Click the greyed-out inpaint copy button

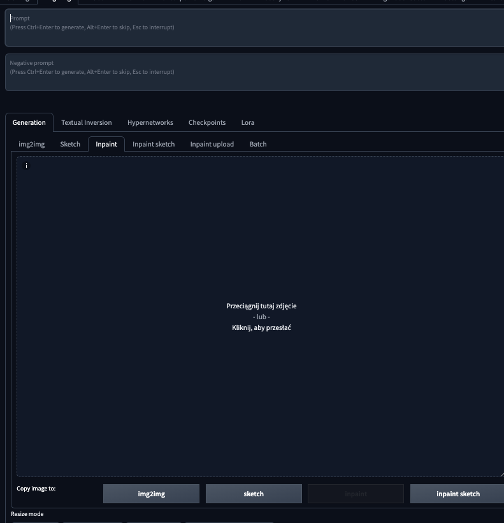[356, 494]
